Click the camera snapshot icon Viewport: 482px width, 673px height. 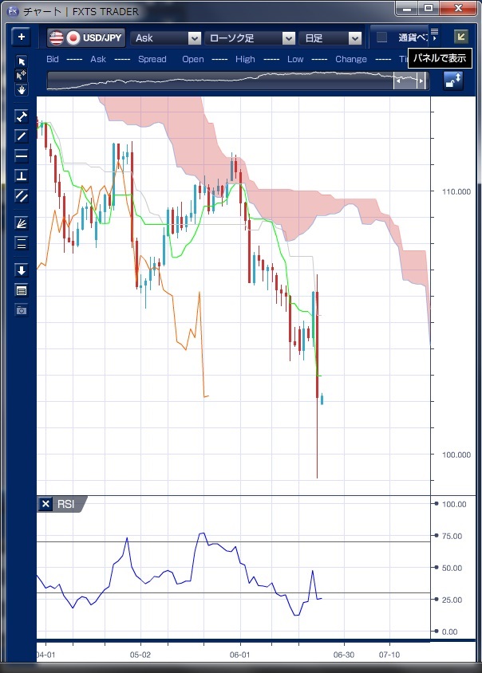(22, 309)
